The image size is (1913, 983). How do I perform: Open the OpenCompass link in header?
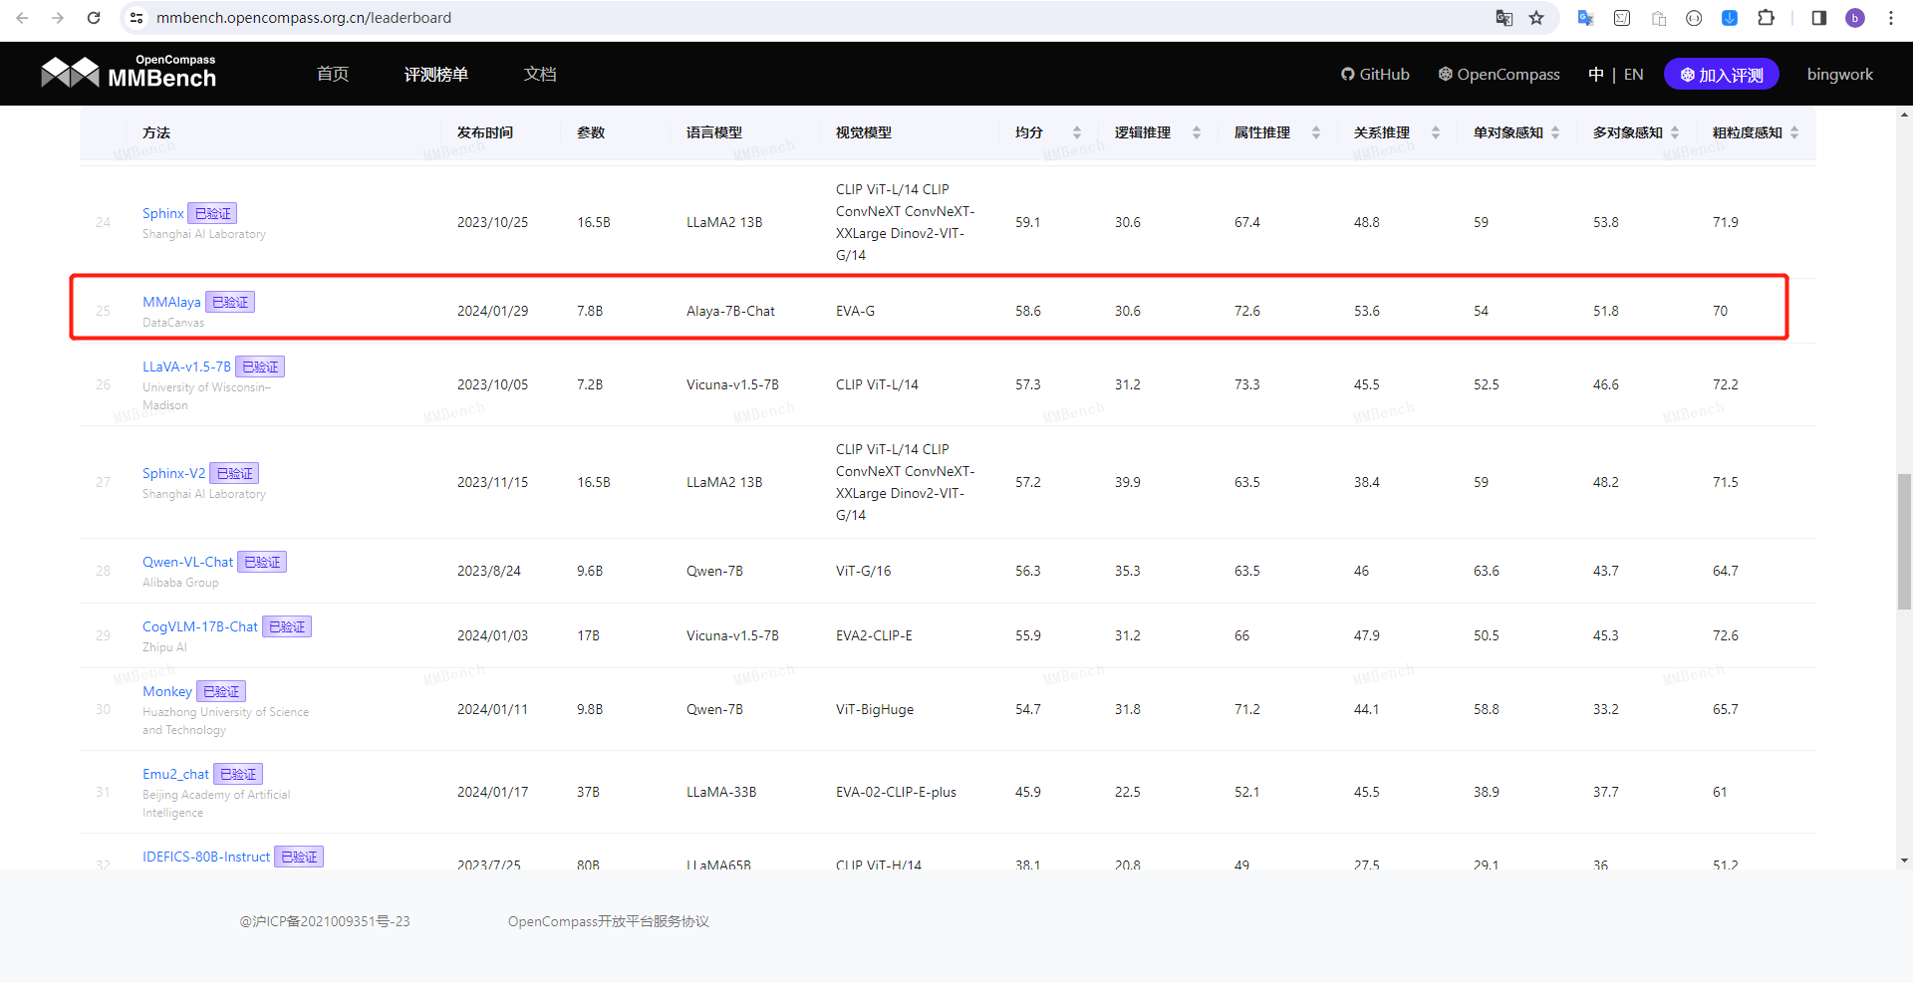[x=1500, y=75]
